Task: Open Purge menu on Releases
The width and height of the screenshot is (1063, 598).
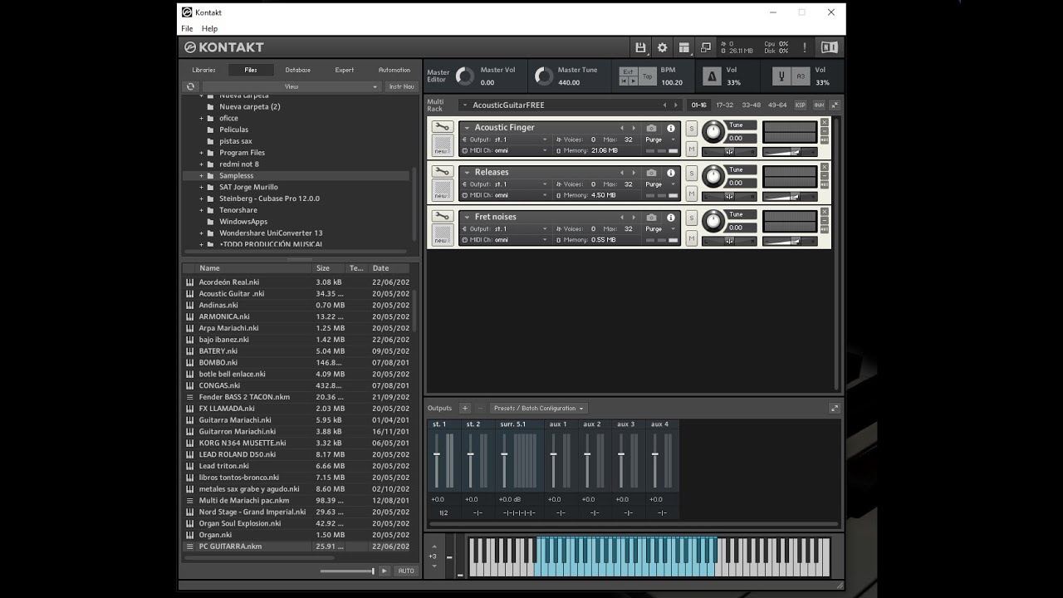Action: click(661, 184)
